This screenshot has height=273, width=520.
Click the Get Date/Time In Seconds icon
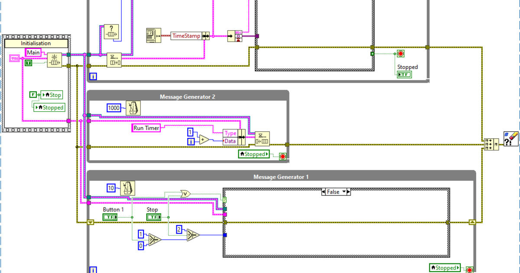(x=154, y=35)
